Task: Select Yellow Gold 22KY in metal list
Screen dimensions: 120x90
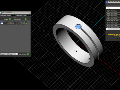Action: (113, 19)
